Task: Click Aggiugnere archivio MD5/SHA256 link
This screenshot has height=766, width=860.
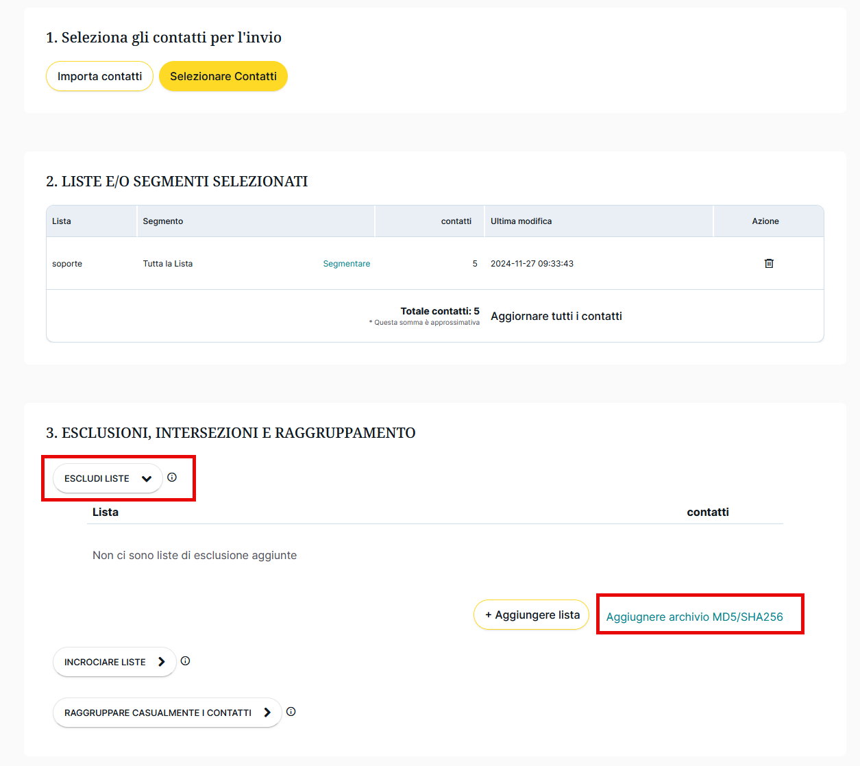Action: [694, 617]
